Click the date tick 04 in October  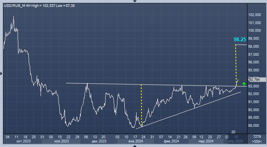point(8,137)
